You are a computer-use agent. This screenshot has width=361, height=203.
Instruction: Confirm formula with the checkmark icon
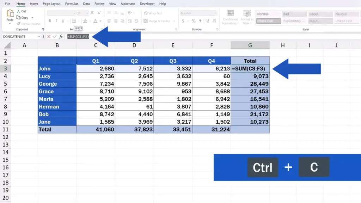point(55,36)
